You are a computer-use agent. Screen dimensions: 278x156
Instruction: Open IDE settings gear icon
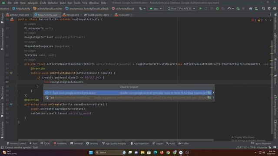click(269, 9)
